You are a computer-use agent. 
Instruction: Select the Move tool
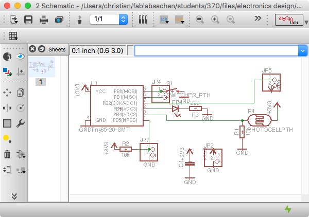(x=7, y=93)
